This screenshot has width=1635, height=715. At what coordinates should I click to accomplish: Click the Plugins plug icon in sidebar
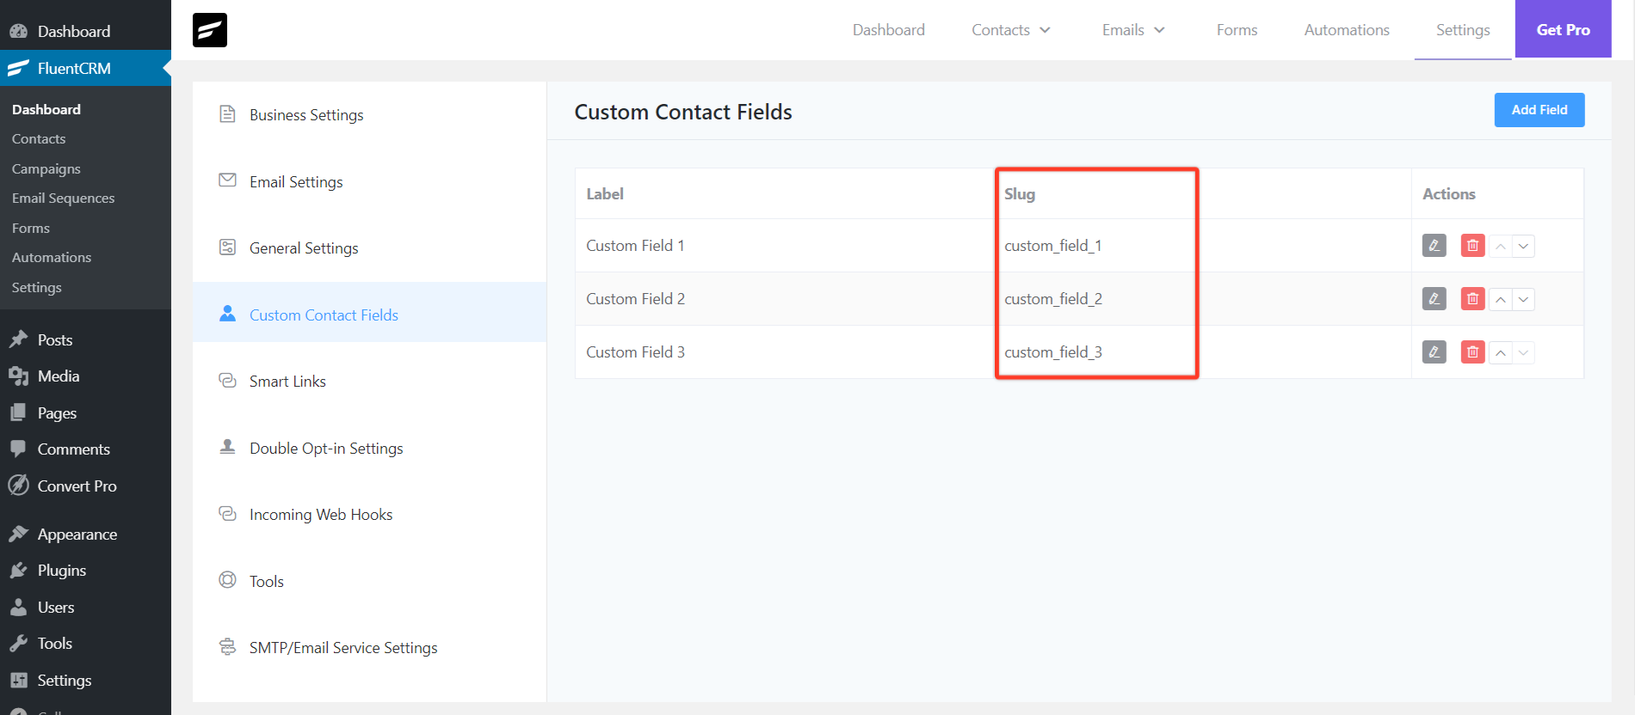click(x=19, y=571)
